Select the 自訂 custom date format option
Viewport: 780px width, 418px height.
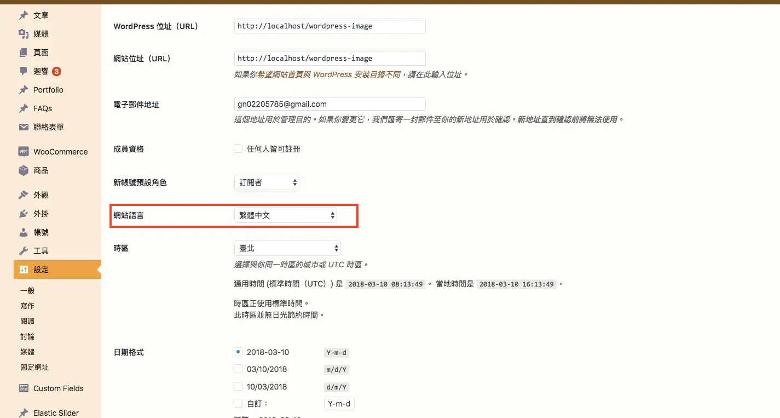pos(238,403)
